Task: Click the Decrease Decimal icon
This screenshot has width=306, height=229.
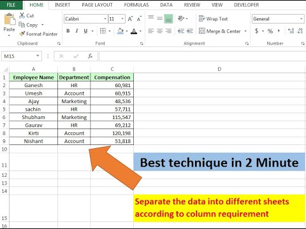Action: coord(300,31)
